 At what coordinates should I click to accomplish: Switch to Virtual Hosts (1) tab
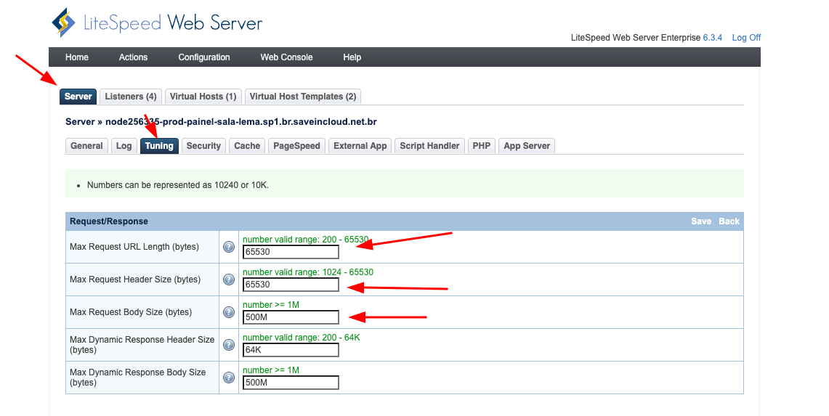[203, 97]
